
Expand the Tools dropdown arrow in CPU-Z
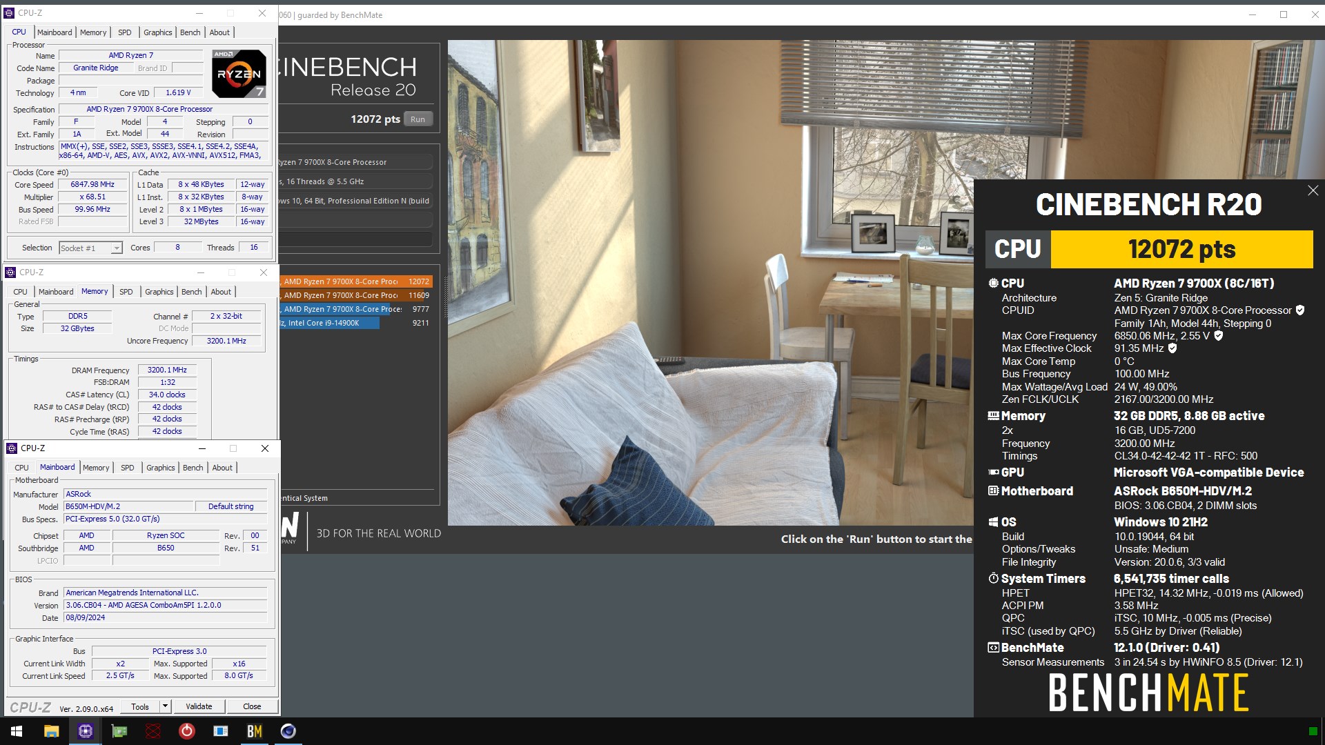point(165,706)
